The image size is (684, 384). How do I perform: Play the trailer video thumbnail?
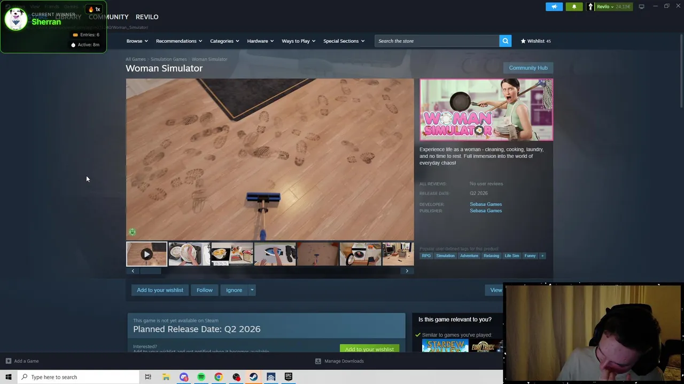pyautogui.click(x=146, y=254)
